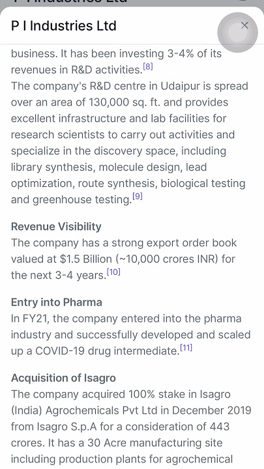Image resolution: width=264 pixels, height=469 pixels.
Task: Open citation reference [9]
Action: pos(137,196)
